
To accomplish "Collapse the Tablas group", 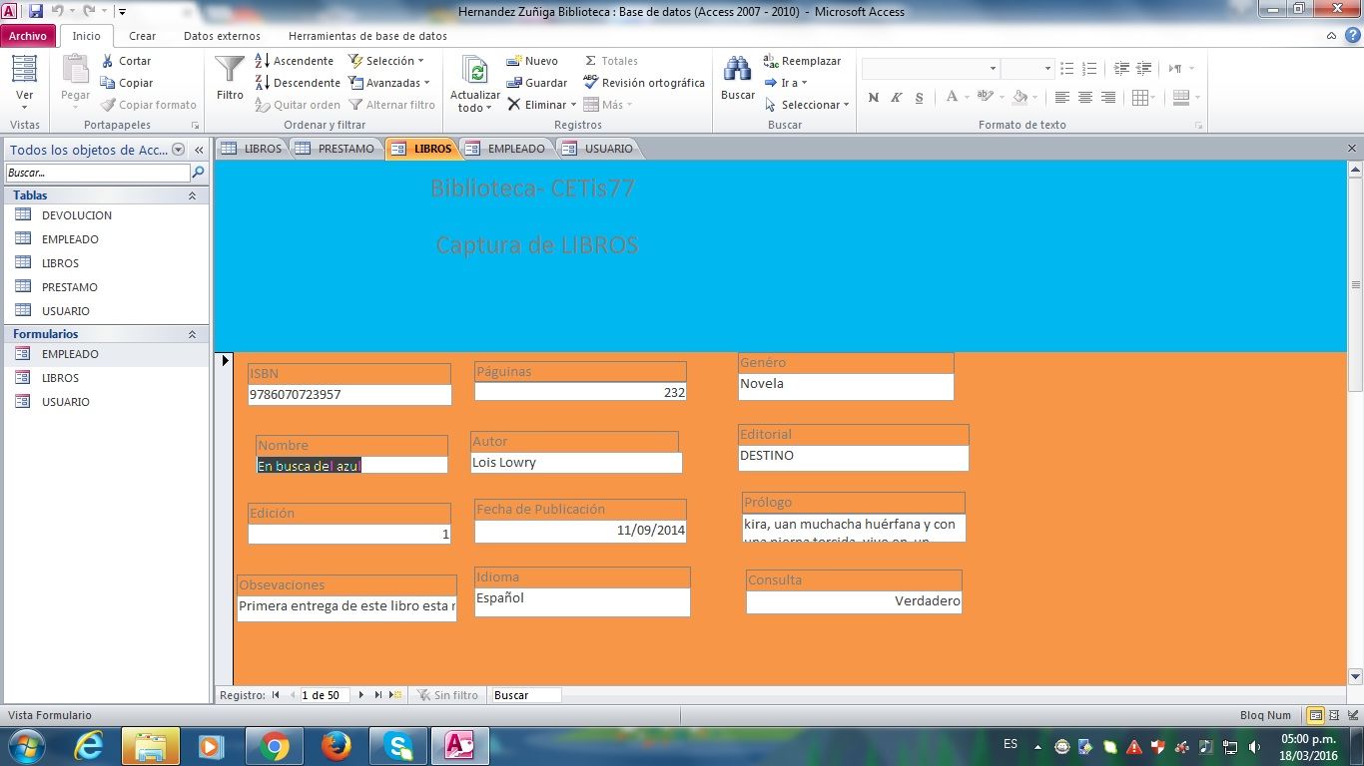I will click(x=192, y=195).
